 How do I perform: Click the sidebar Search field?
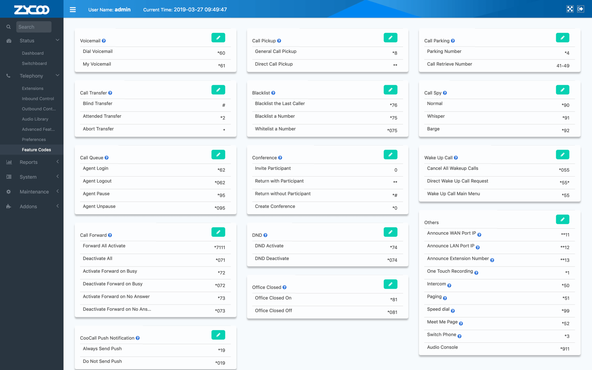(34, 27)
